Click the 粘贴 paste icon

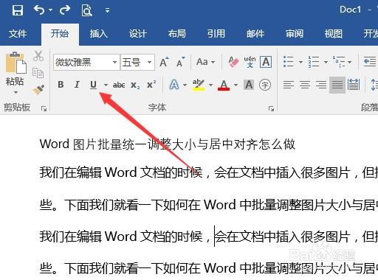(16, 63)
